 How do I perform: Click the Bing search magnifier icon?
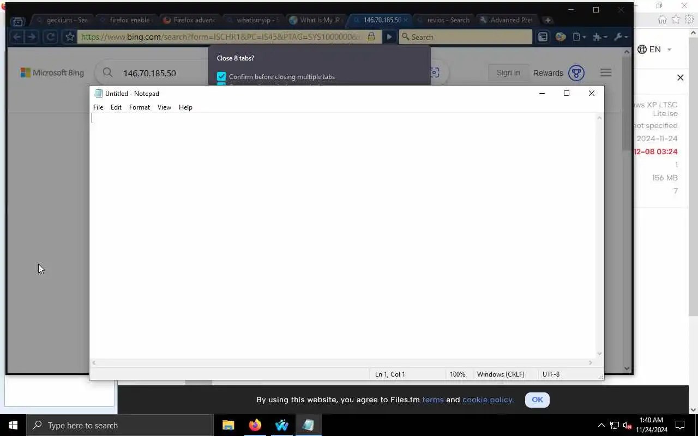point(107,72)
